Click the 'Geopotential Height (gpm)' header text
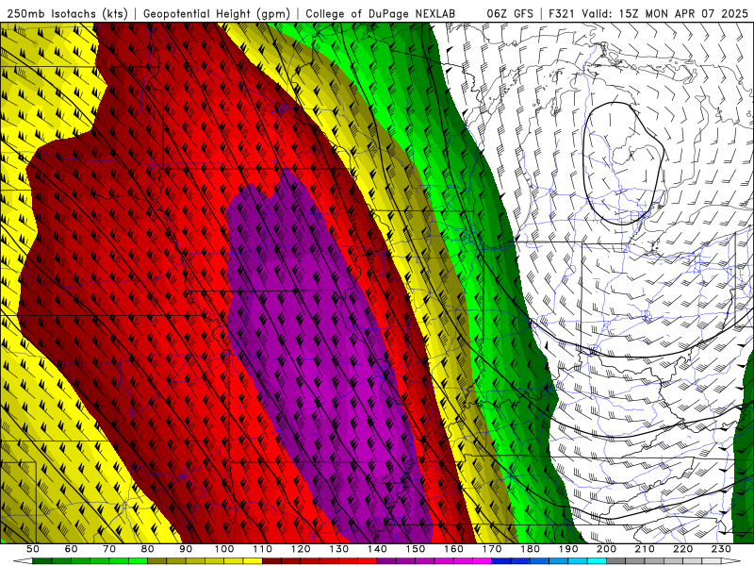Image resolution: width=754 pixels, height=566 pixels. (217, 13)
